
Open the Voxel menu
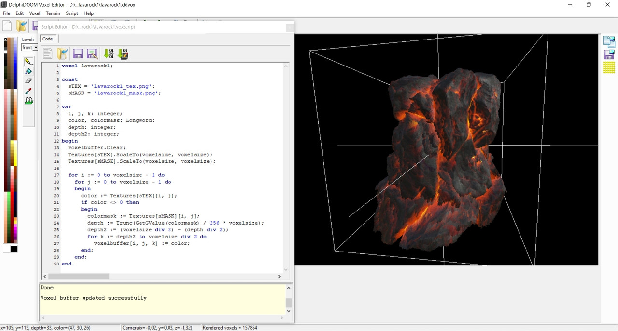click(x=35, y=13)
